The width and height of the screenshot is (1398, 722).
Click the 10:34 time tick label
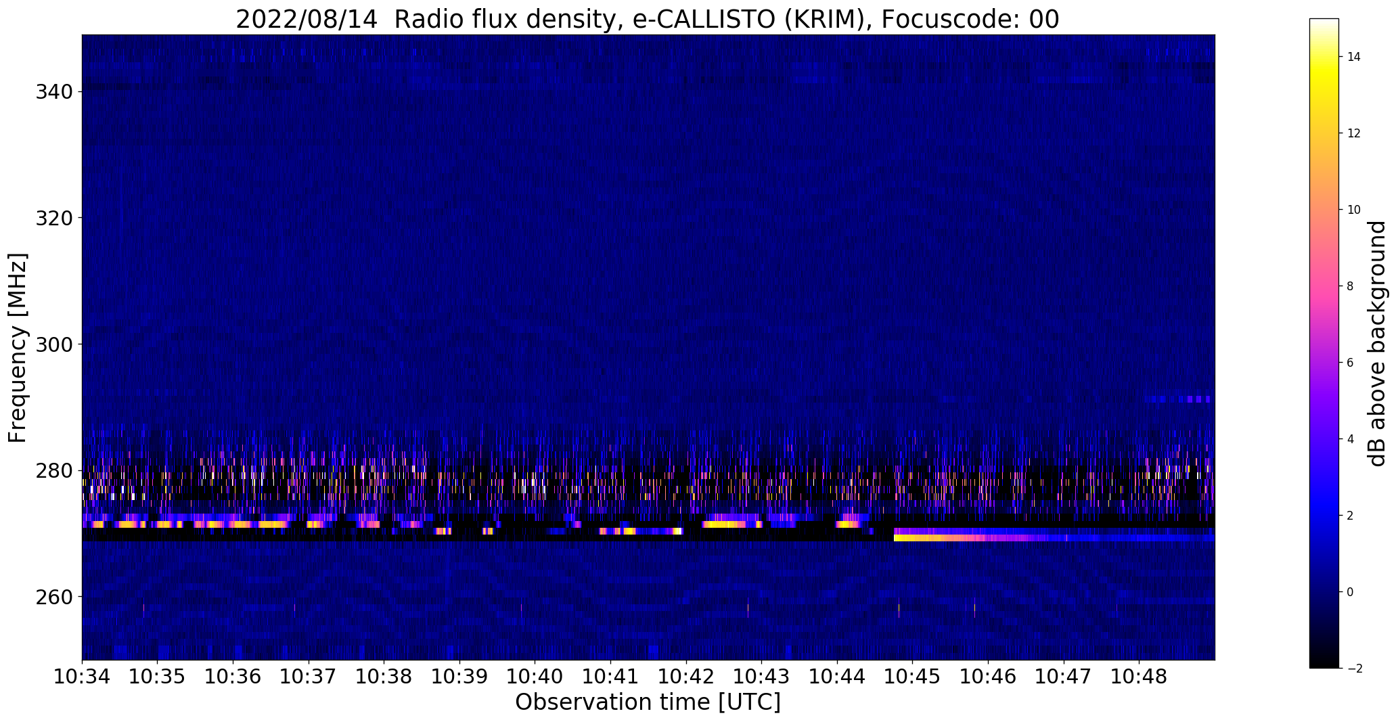(82, 677)
